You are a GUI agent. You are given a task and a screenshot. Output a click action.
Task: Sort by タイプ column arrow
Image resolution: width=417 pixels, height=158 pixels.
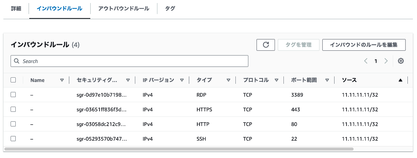click(x=228, y=80)
